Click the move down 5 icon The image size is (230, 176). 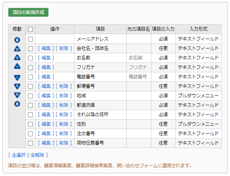17,86
